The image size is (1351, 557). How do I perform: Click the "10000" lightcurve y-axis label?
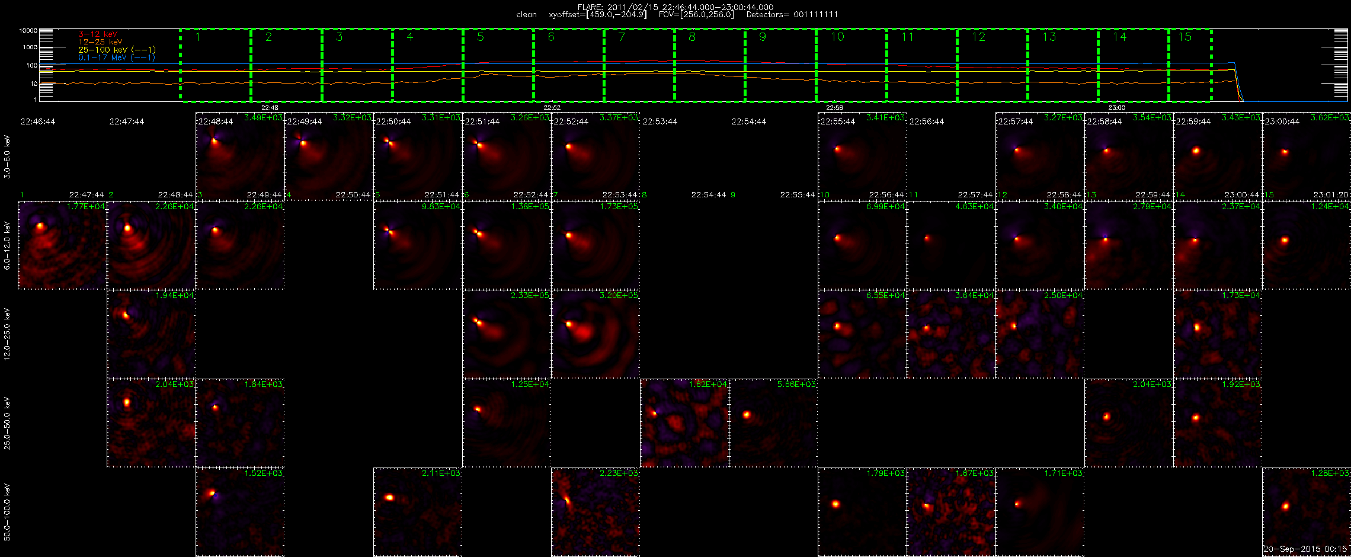pyautogui.click(x=28, y=30)
